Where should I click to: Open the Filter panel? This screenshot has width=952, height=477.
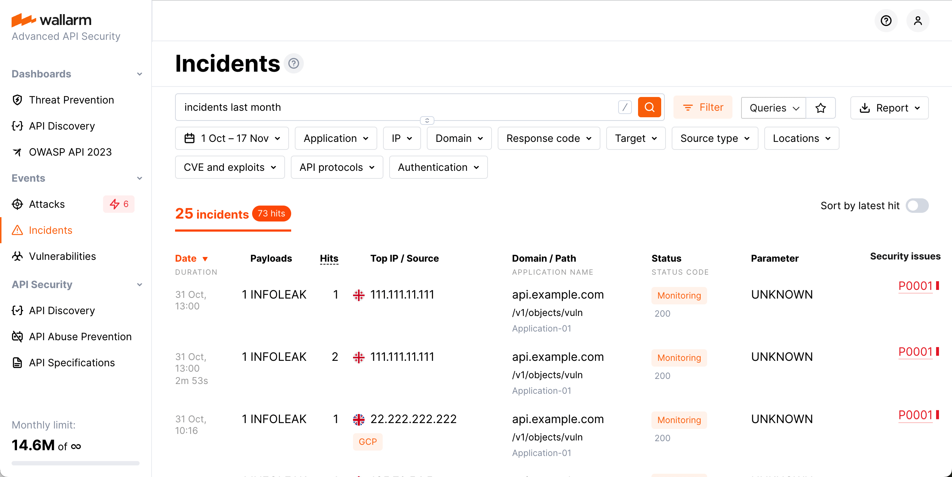pos(702,107)
